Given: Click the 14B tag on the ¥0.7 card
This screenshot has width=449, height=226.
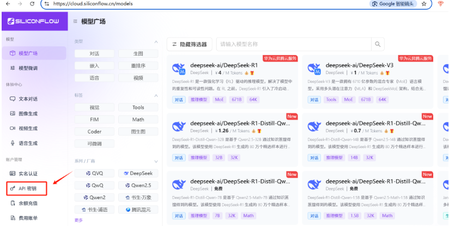Looking at the screenshot, I should 354,157.
